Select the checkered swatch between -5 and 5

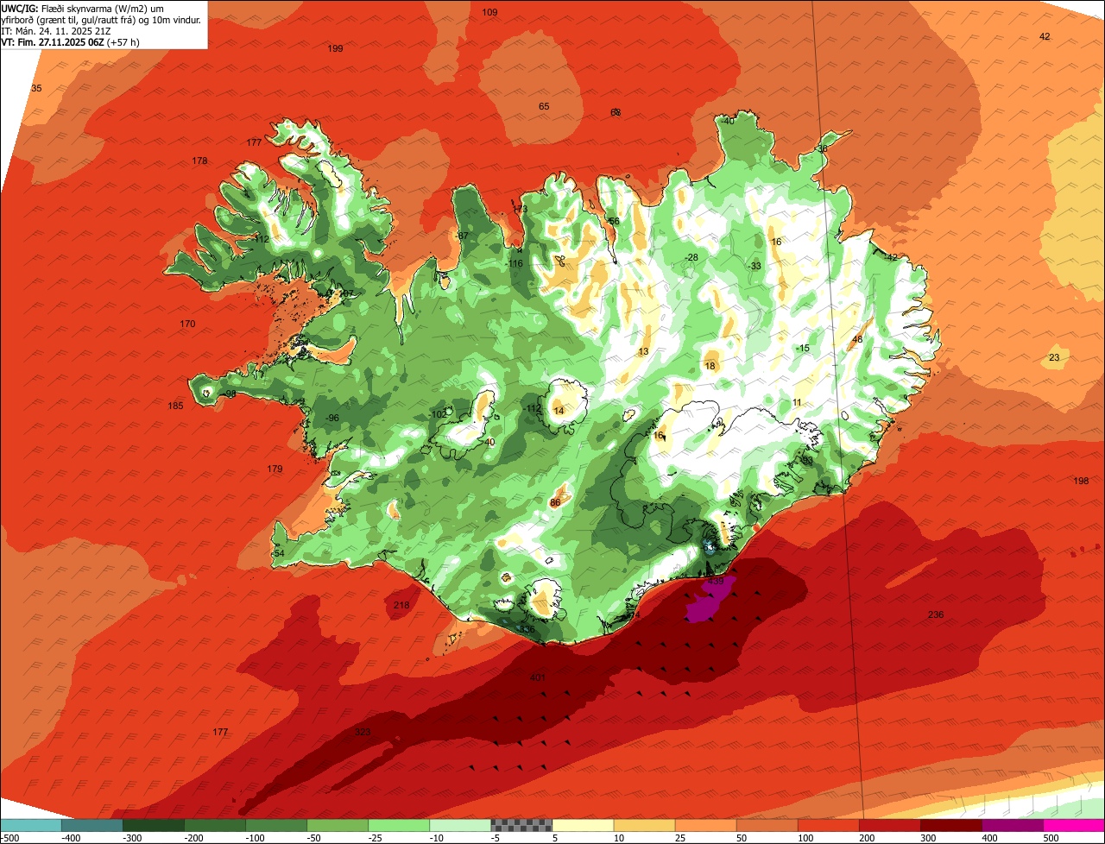pos(521,825)
